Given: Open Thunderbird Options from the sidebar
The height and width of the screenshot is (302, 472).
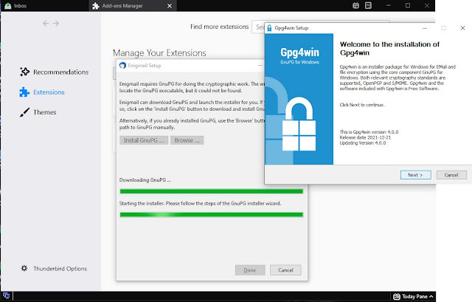Looking at the screenshot, I should [x=54, y=269].
